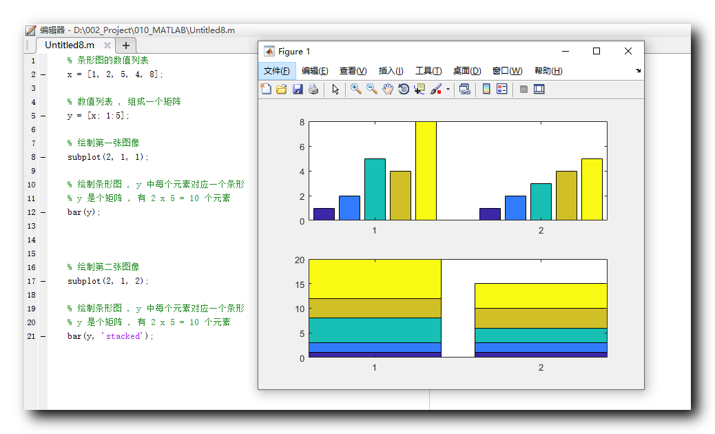Save the figure with the floppy disk icon
This screenshot has height=434, width=715.
(298, 89)
